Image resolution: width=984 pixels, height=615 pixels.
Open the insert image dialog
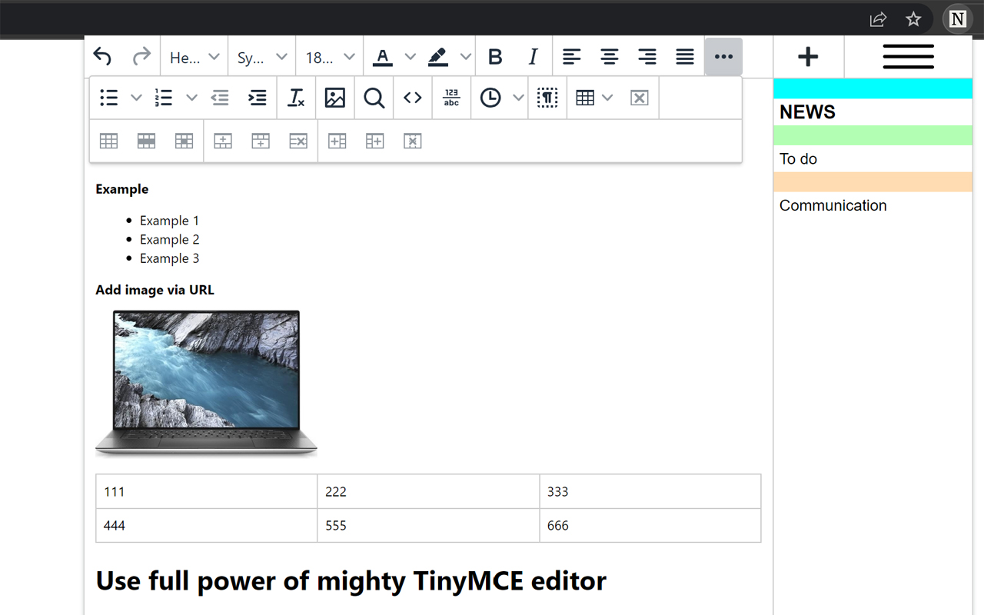tap(335, 98)
